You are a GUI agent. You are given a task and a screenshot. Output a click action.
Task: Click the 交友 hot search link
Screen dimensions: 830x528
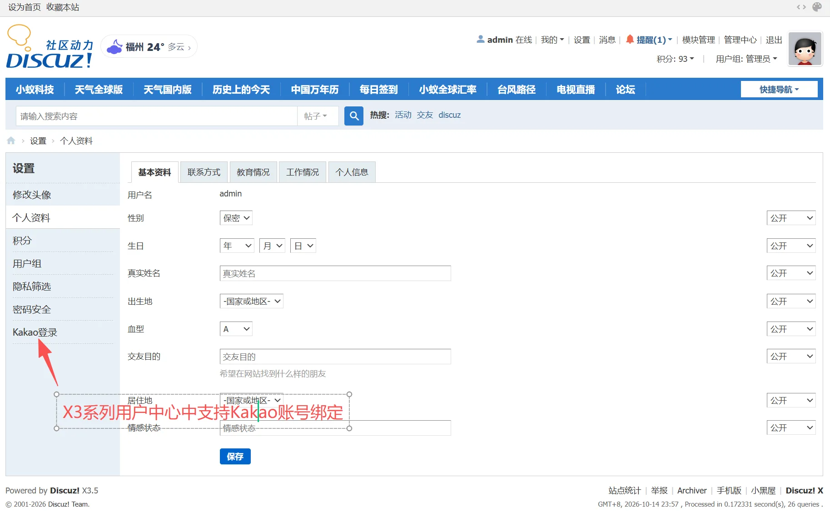pos(425,115)
